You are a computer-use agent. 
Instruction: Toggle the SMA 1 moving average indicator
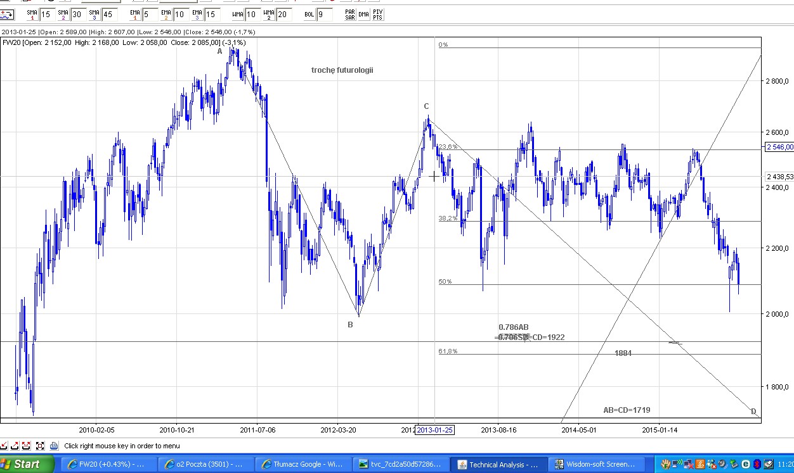[32, 14]
